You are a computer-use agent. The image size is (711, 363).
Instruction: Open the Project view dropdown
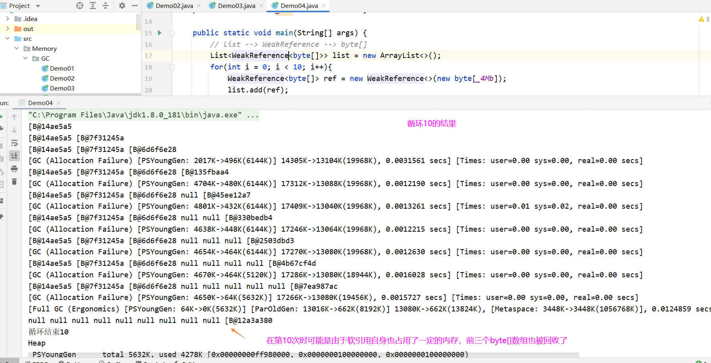tap(38, 6)
